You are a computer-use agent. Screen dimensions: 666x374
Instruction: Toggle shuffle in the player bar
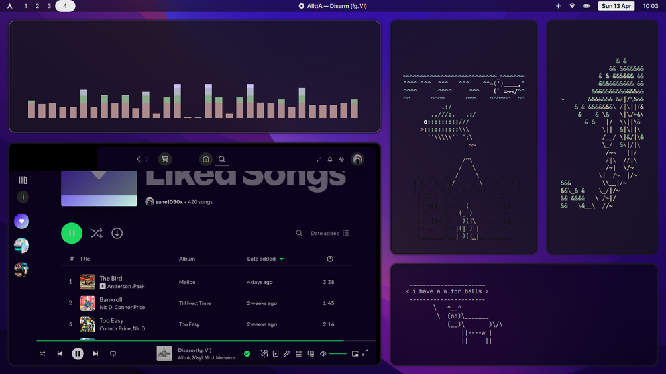[x=42, y=353]
